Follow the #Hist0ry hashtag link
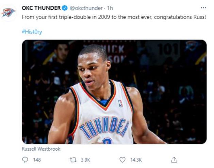 click(x=32, y=32)
